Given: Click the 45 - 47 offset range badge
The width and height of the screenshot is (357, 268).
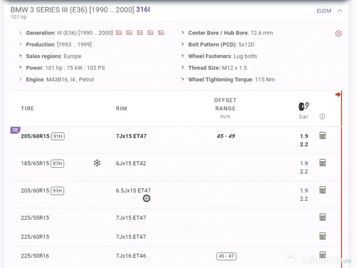Looking at the screenshot, I should pyautogui.click(x=226, y=256).
